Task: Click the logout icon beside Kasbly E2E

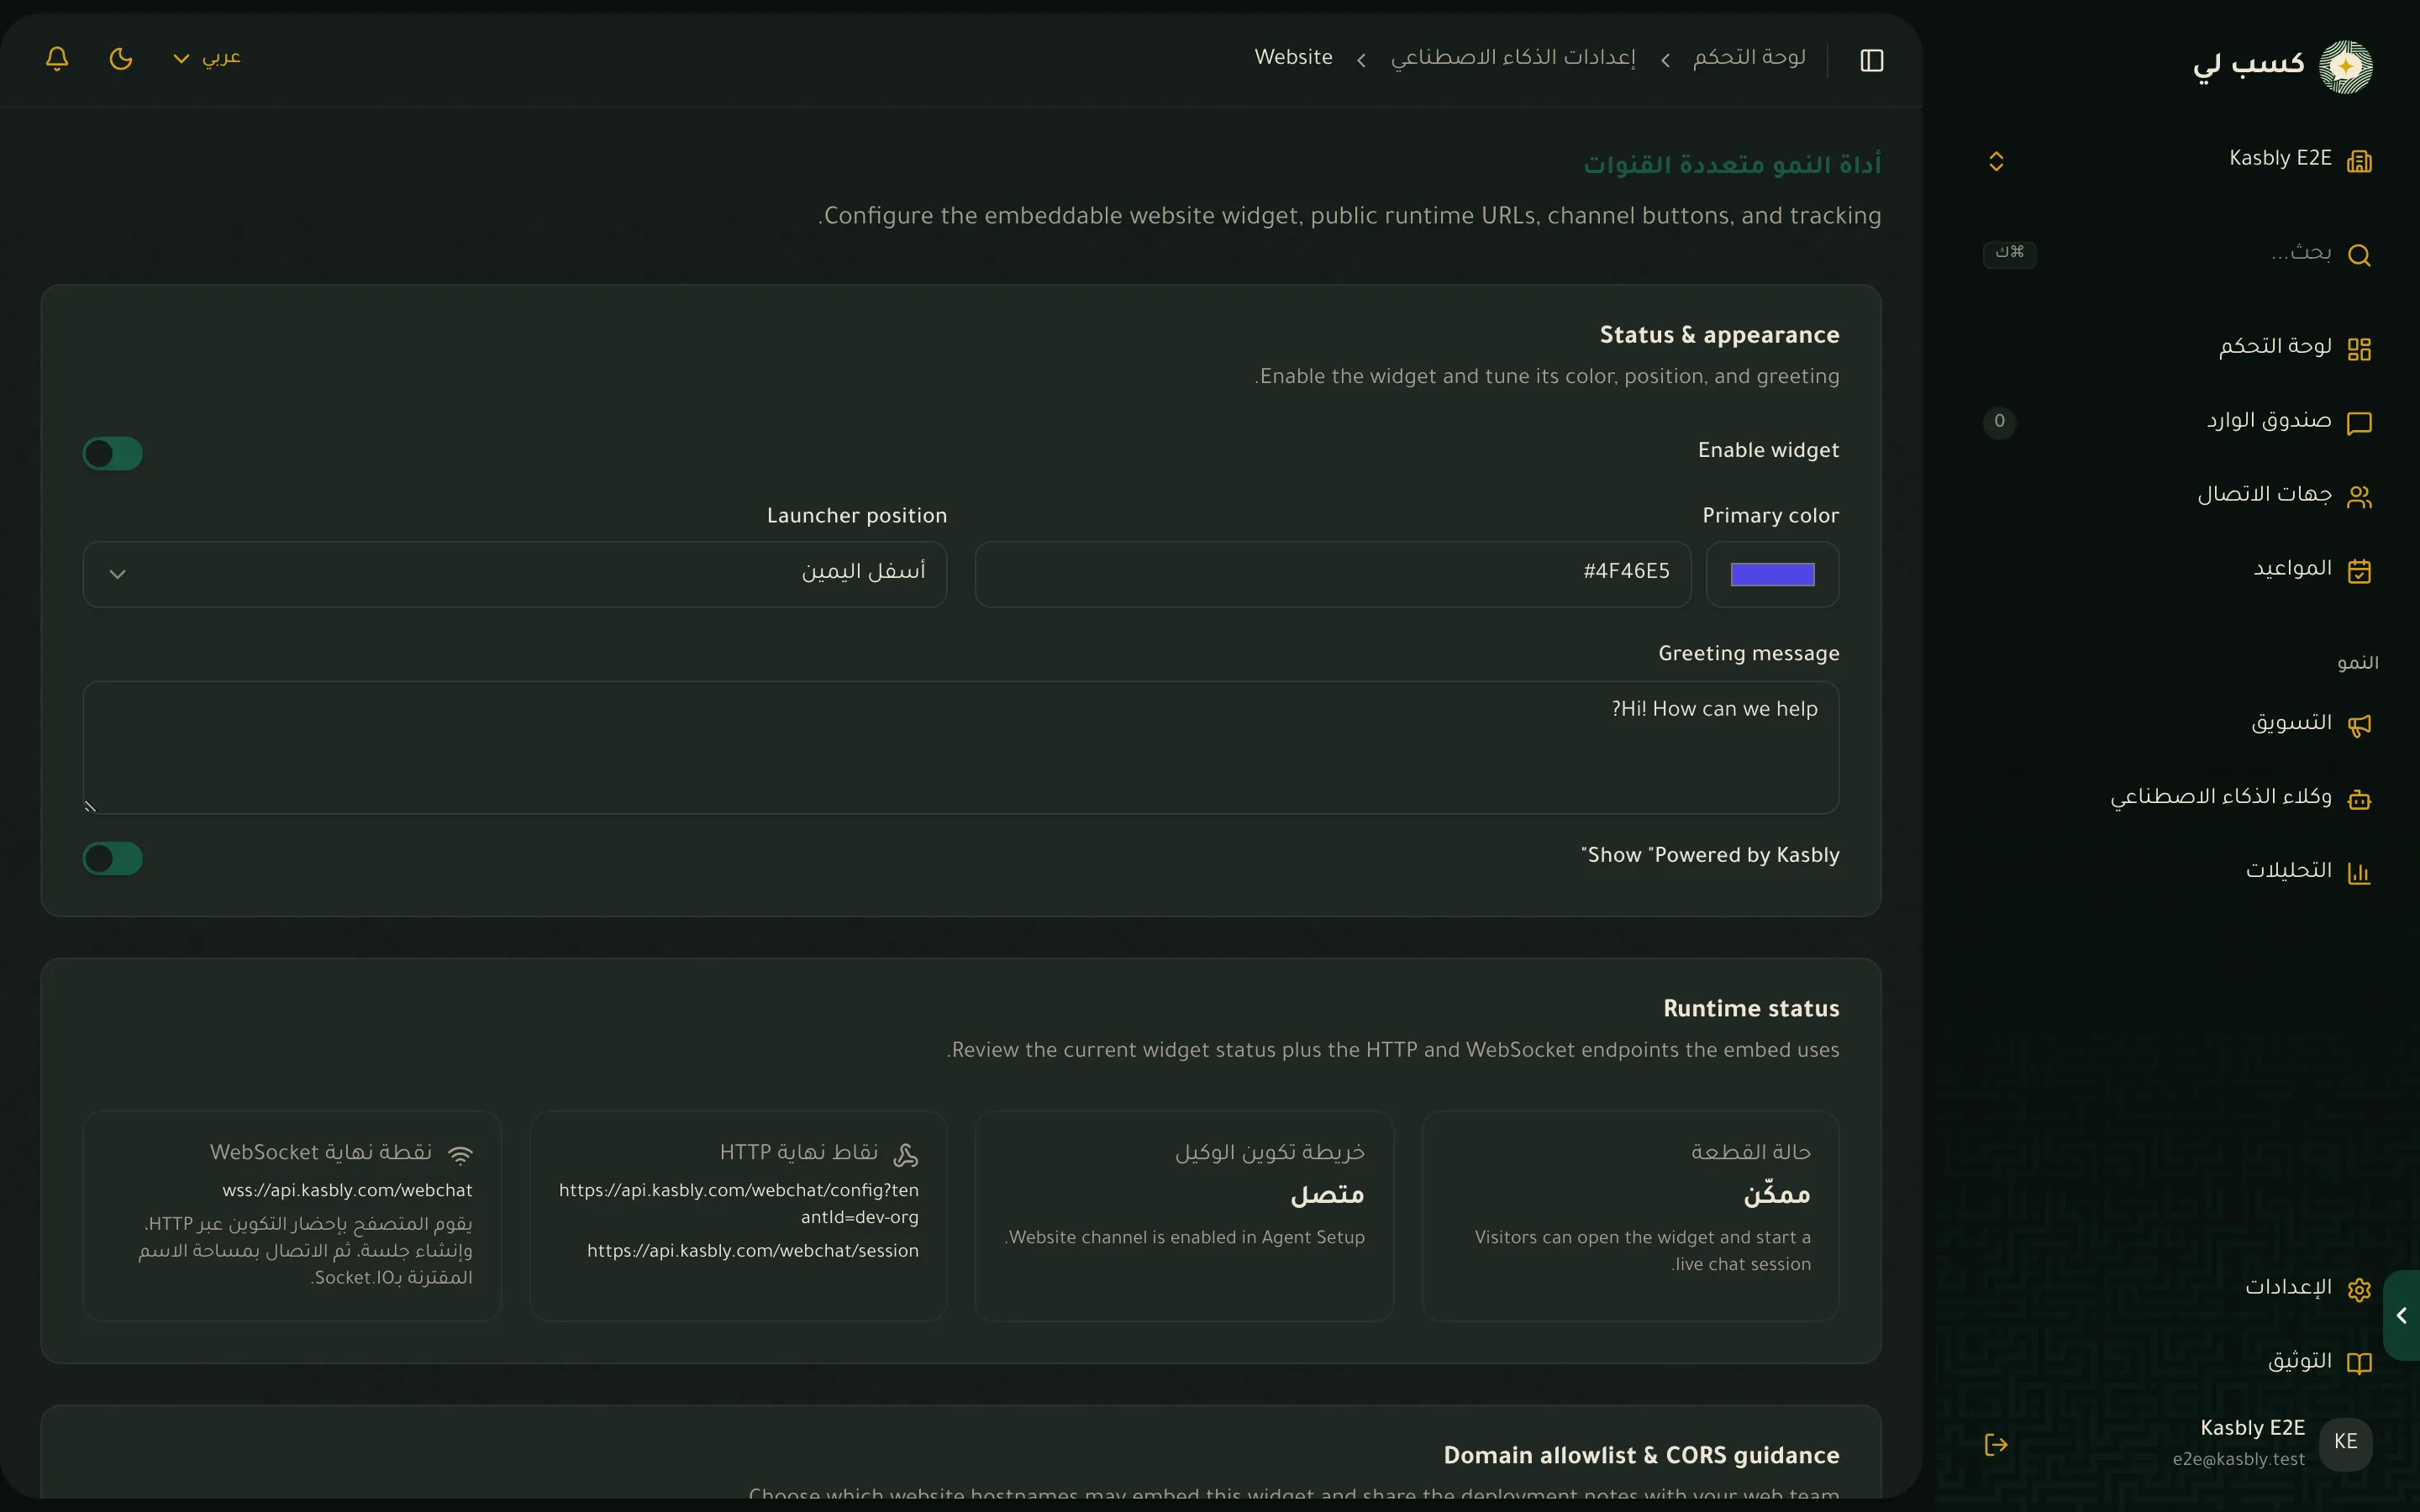Action: (1996, 1444)
